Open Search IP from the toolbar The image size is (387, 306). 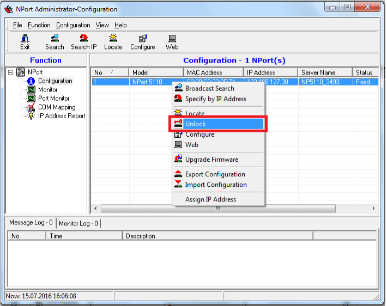tap(84, 42)
